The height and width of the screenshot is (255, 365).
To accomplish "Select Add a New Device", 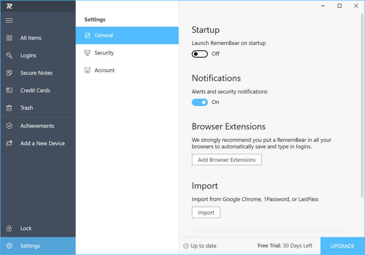I will coord(38,143).
